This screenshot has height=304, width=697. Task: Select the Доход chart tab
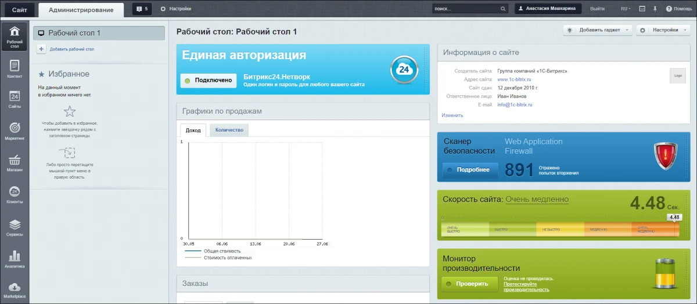tap(193, 130)
